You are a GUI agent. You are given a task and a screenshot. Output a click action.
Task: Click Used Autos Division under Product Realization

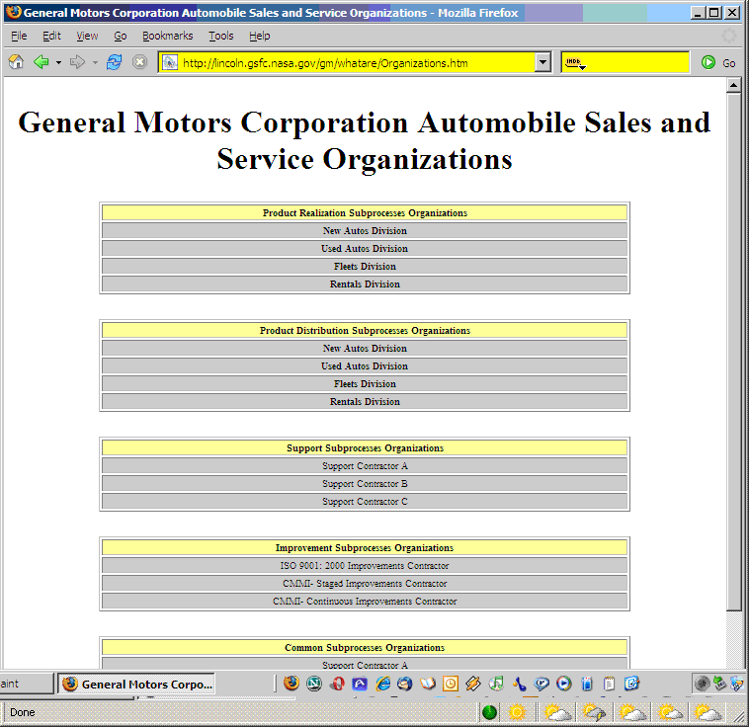(x=365, y=248)
